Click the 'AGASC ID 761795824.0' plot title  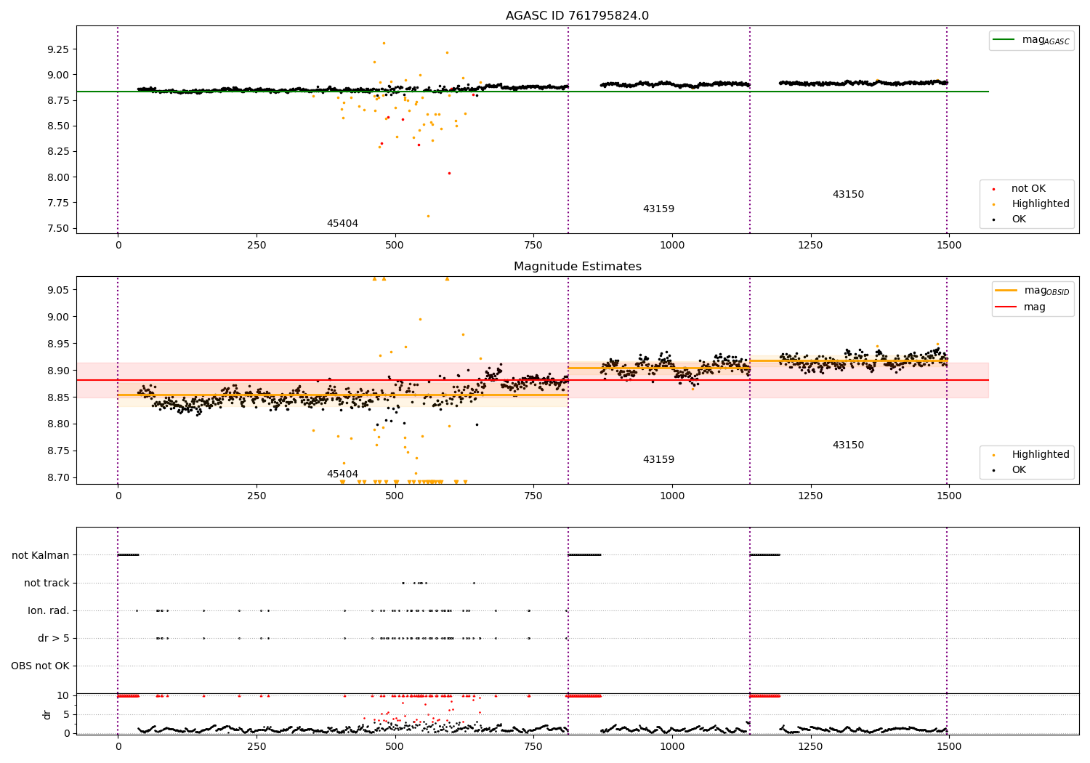click(577, 16)
